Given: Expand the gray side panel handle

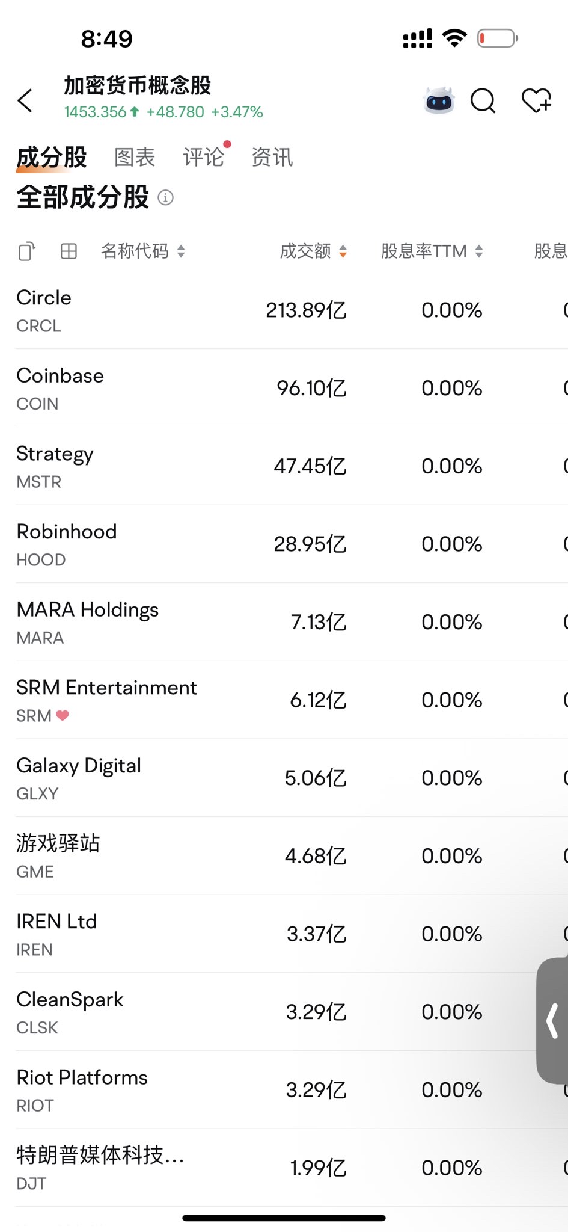Looking at the screenshot, I should point(552,1020).
